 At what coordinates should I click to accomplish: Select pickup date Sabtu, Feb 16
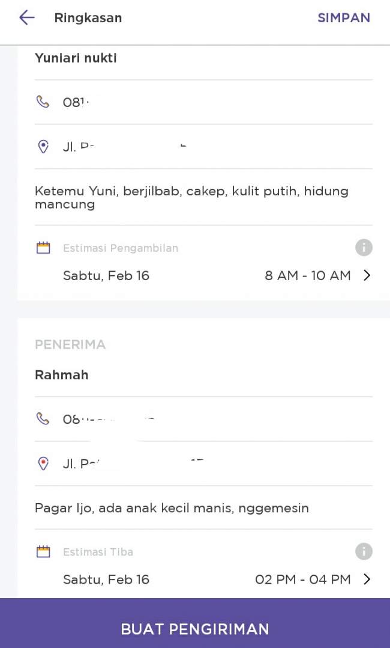(106, 276)
